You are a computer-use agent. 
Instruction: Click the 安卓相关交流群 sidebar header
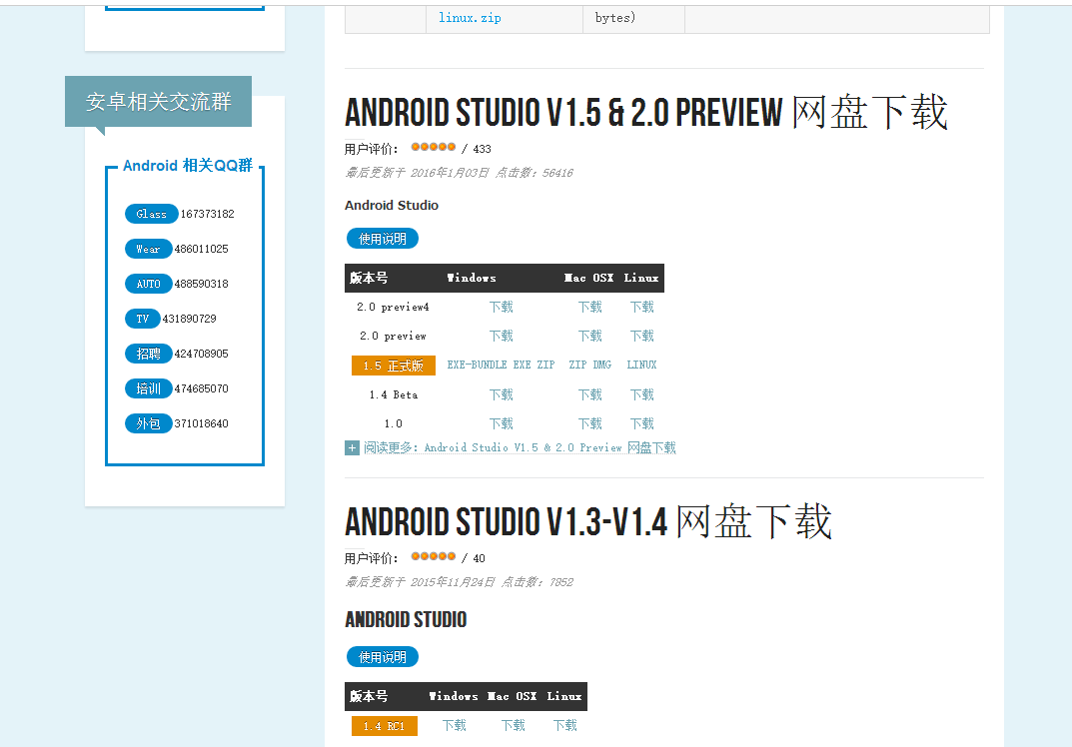[x=158, y=101]
